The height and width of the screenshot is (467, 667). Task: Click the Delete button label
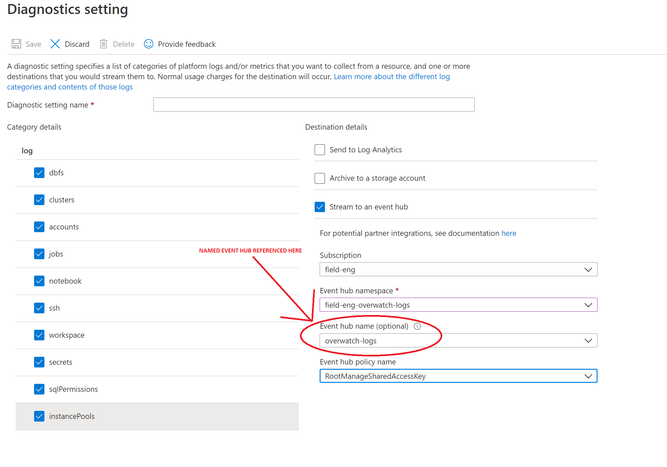coord(124,44)
